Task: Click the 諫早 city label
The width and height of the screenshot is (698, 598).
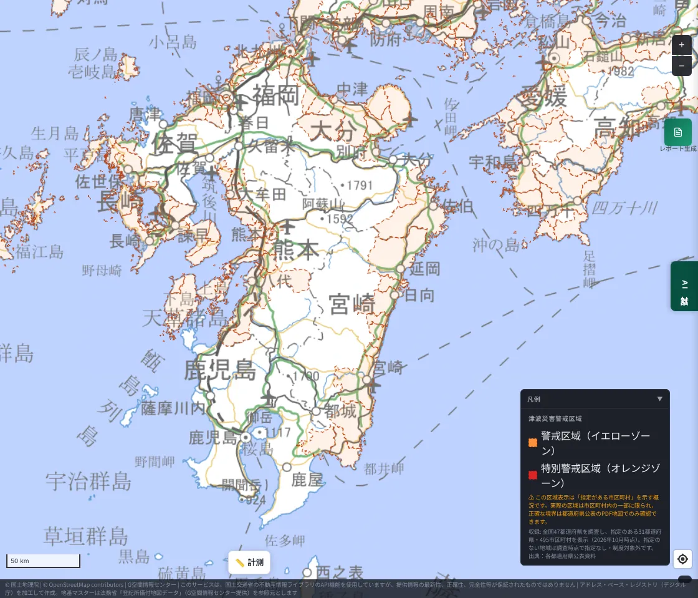Action: [193, 234]
